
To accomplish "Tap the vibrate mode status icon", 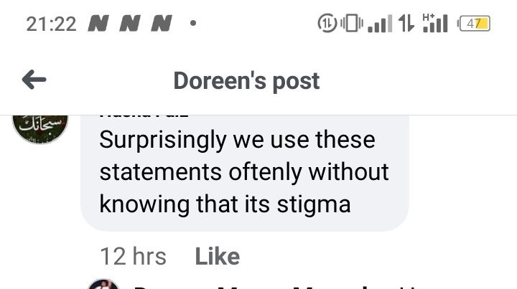I will click(352, 24).
